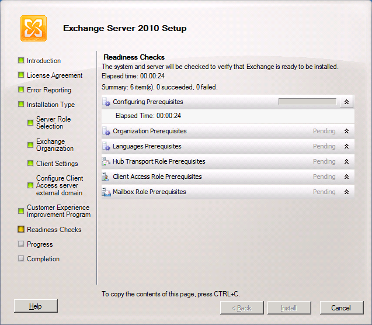Open the Help button
The height and width of the screenshot is (325, 372).
coord(36,306)
